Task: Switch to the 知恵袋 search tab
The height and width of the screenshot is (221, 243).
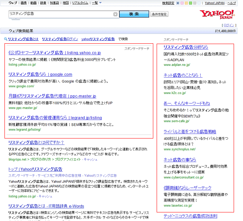Action: (55, 3)
